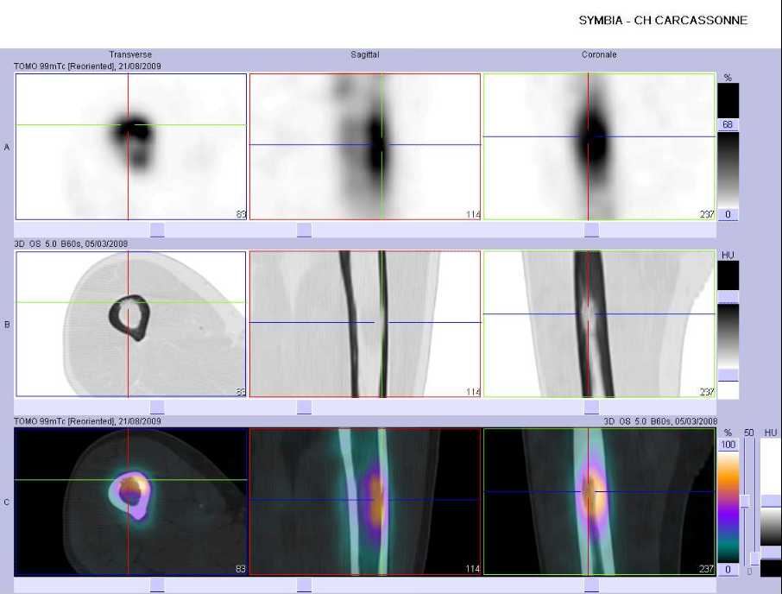Image resolution: width=782 pixels, height=594 pixels.
Task: Click slice number 237 in row A coronal
Action: [x=707, y=214]
